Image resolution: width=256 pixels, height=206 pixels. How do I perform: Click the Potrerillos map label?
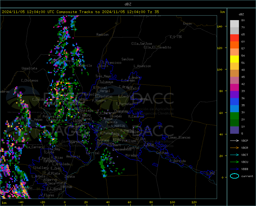click(x=52, y=116)
